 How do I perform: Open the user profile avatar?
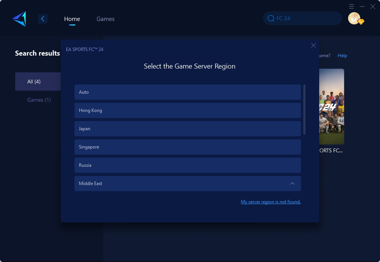pos(354,18)
